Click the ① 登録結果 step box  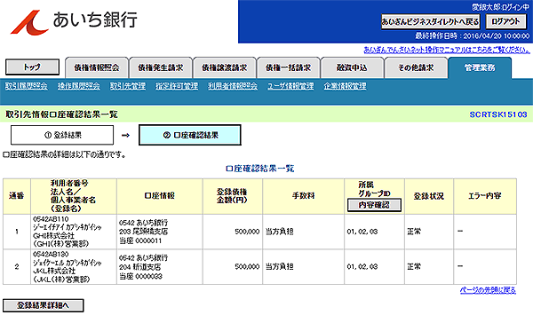(x=62, y=135)
